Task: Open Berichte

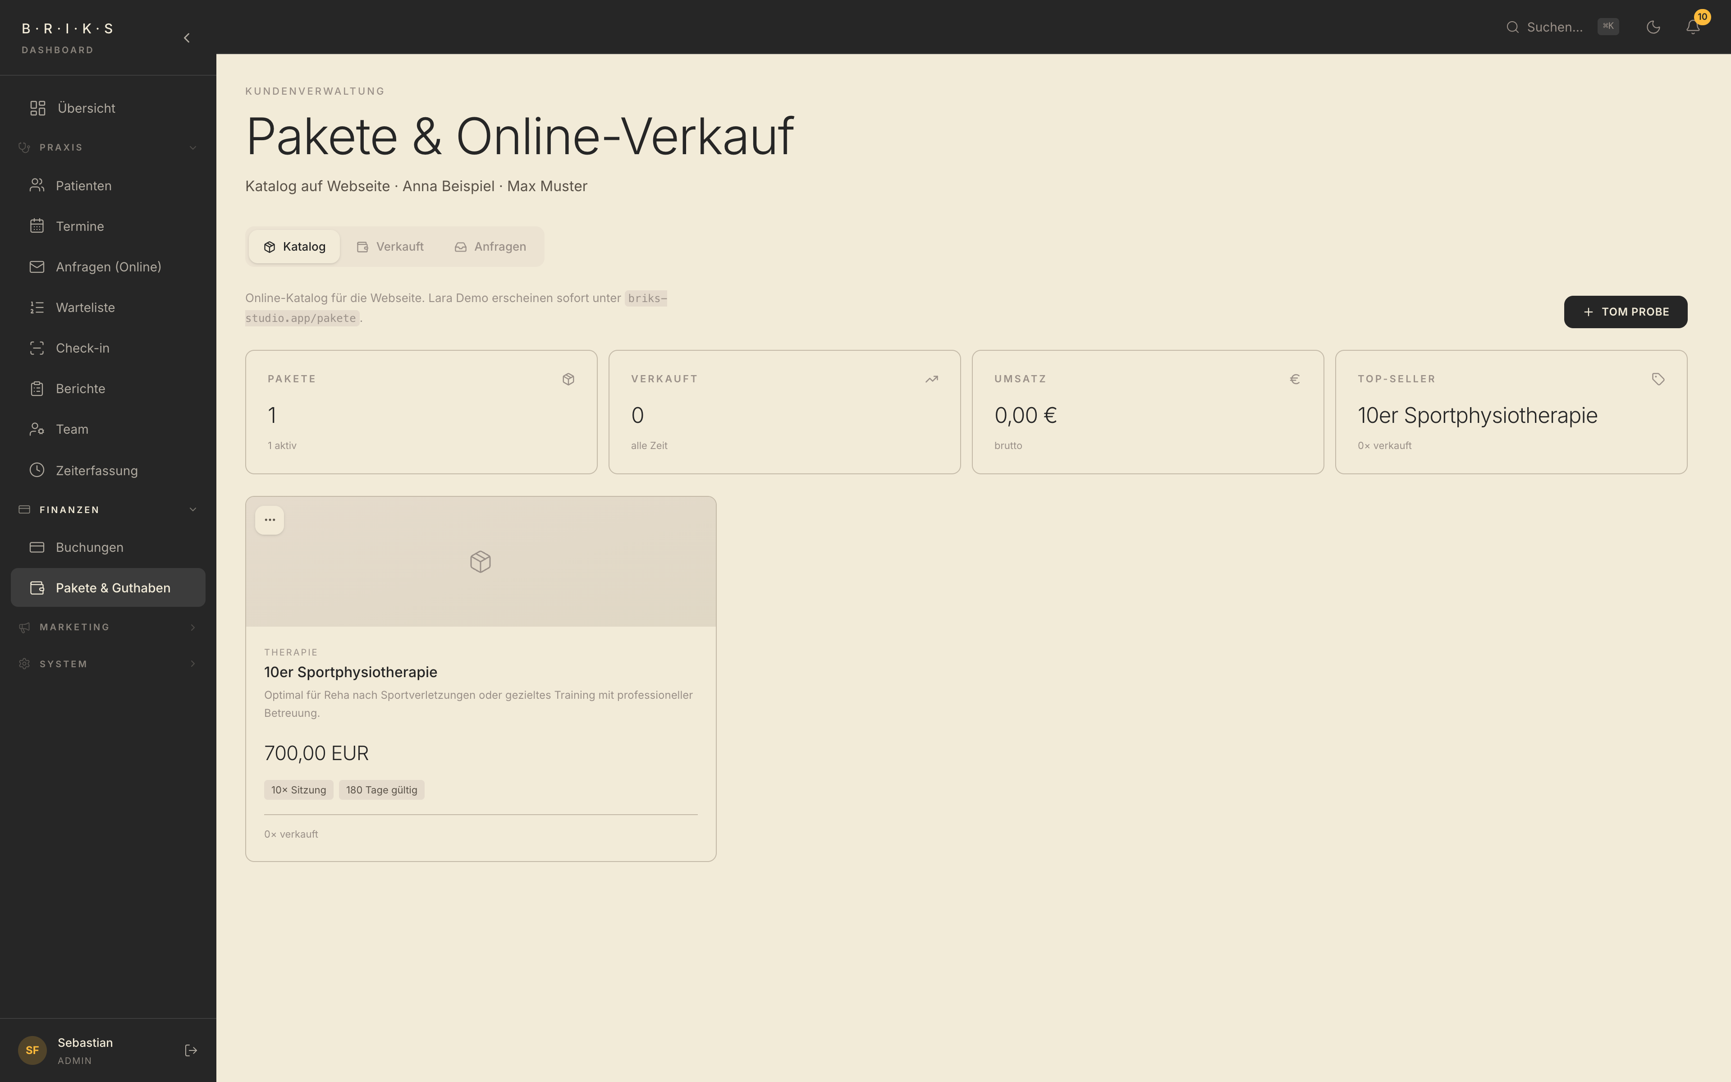Action: (108, 389)
